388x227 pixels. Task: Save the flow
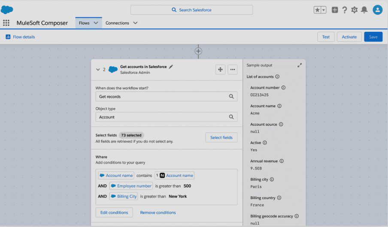[x=373, y=37]
